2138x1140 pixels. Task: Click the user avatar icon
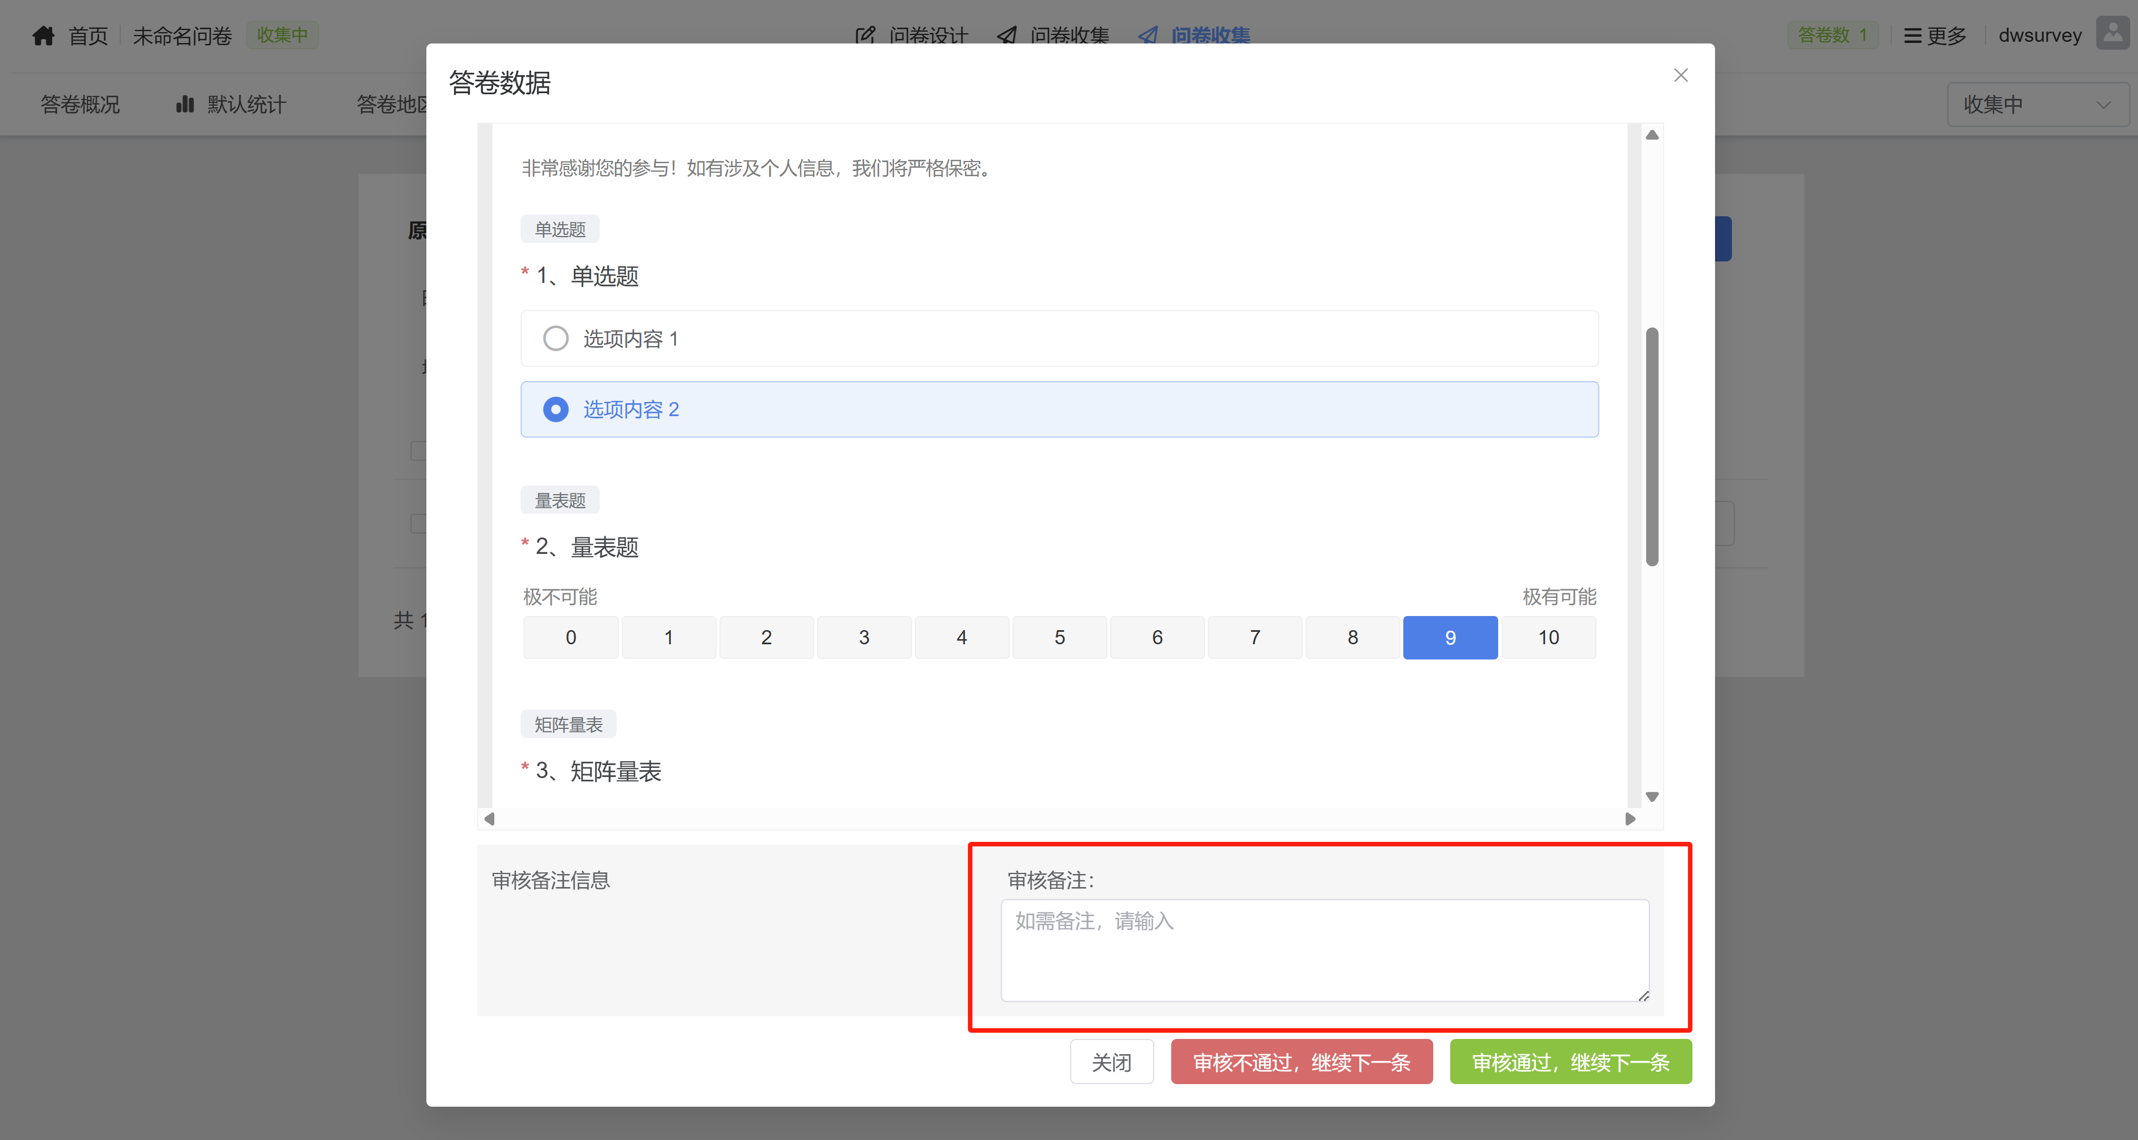(x=2112, y=34)
